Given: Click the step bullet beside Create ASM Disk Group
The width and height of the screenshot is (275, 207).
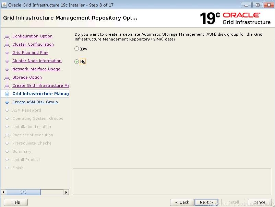Looking at the screenshot, I should click(x=7, y=102).
